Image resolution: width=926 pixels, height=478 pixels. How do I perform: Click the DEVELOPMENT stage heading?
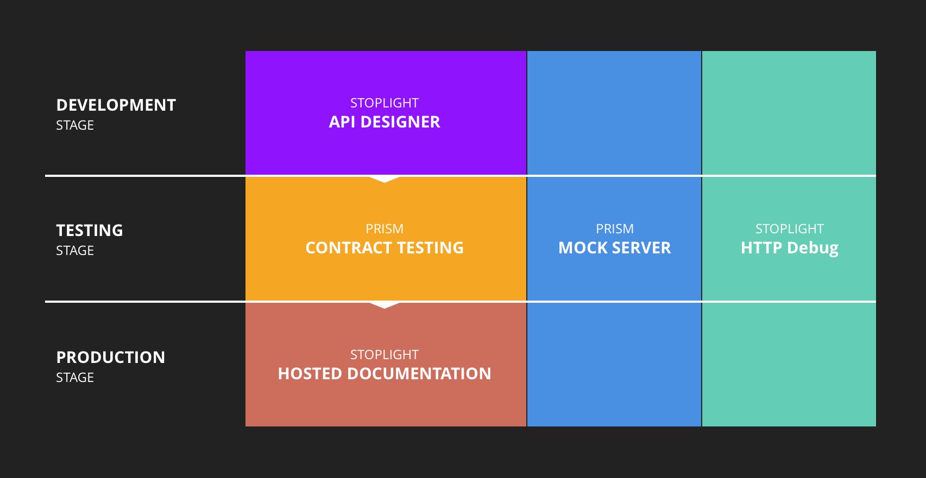(116, 105)
